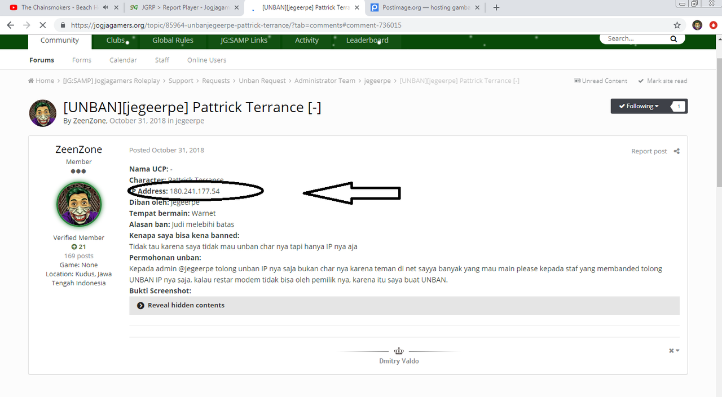This screenshot has width=722, height=397.
Task: Click the Unban Request breadcrumb
Action: [262, 81]
